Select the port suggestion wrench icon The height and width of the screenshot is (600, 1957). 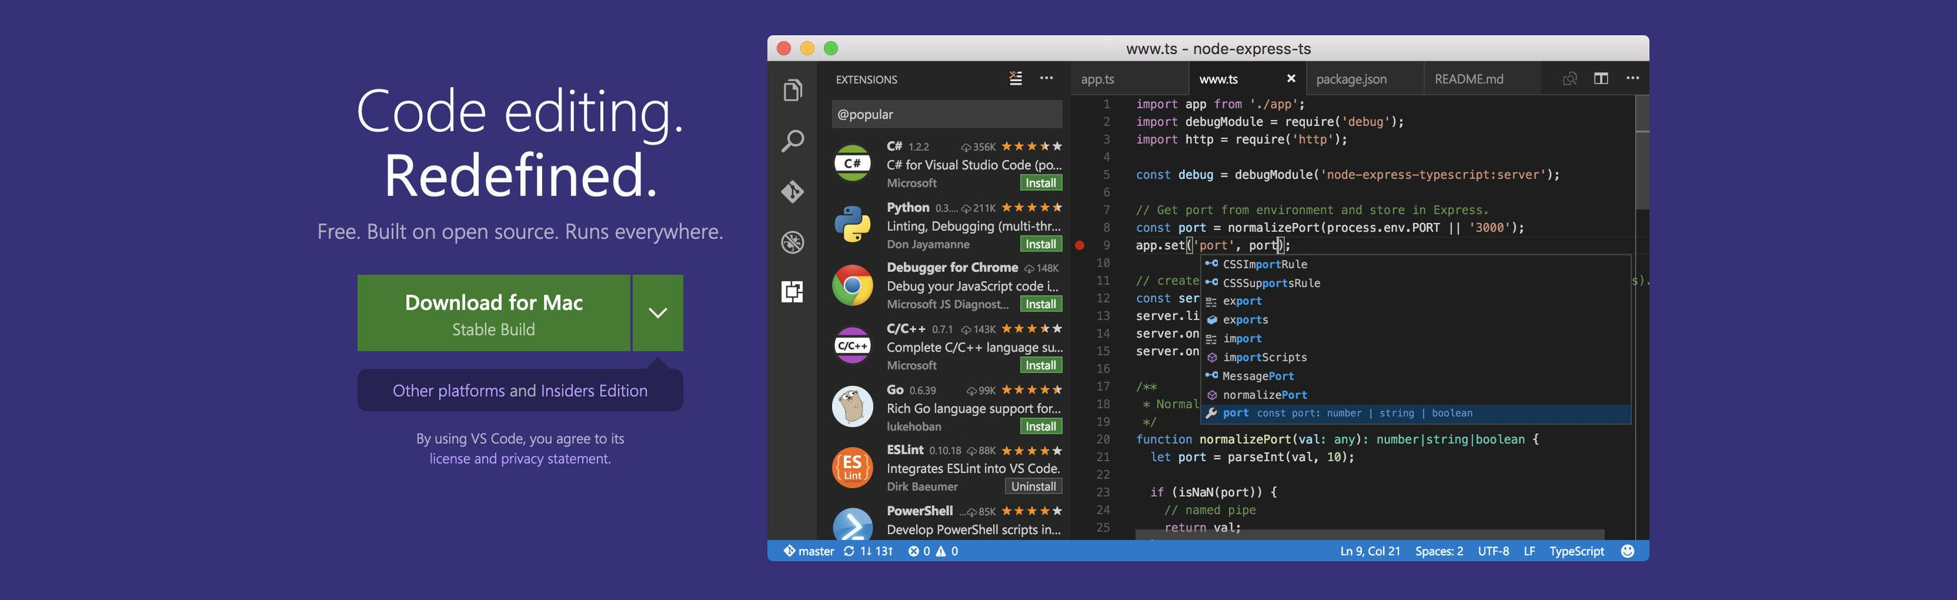pos(1212,413)
